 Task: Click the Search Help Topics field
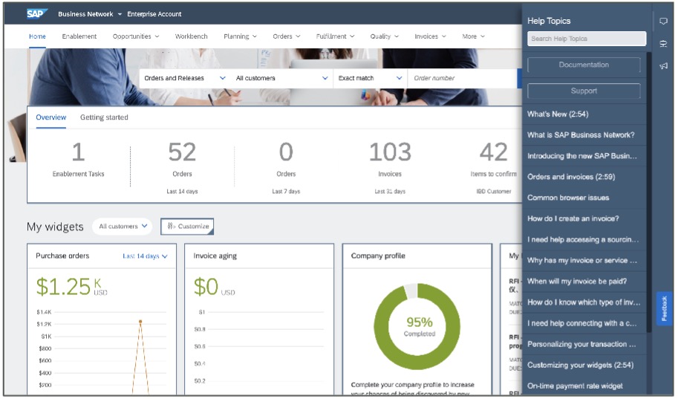pyautogui.click(x=587, y=39)
